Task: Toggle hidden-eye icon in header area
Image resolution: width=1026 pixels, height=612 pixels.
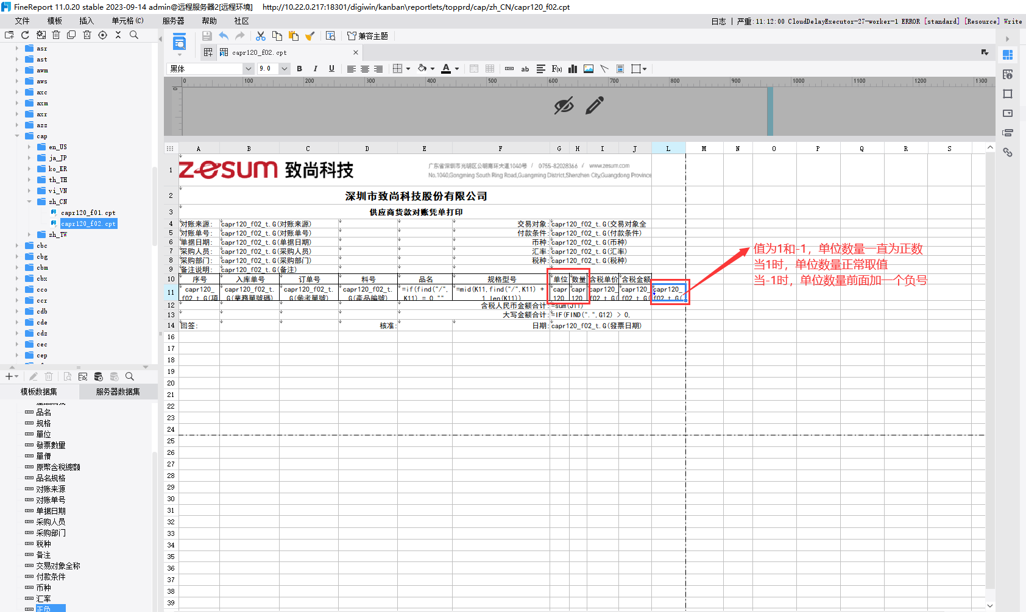Action: pyautogui.click(x=564, y=105)
